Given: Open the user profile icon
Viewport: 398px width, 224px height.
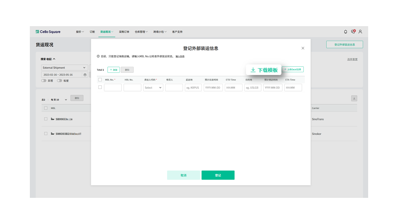Looking at the screenshot, I should click(360, 32).
